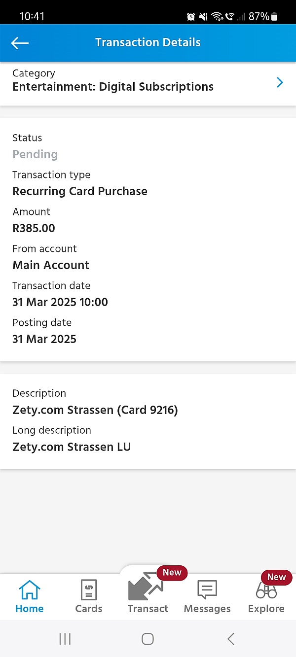Open Entertainment: Digital Subscriptions category row

[113, 87]
